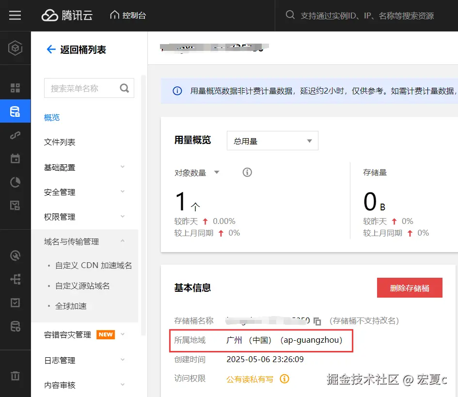458x397 pixels.
Task: Click the NEW badge next to 容错容灾管理
Action: 106,334
